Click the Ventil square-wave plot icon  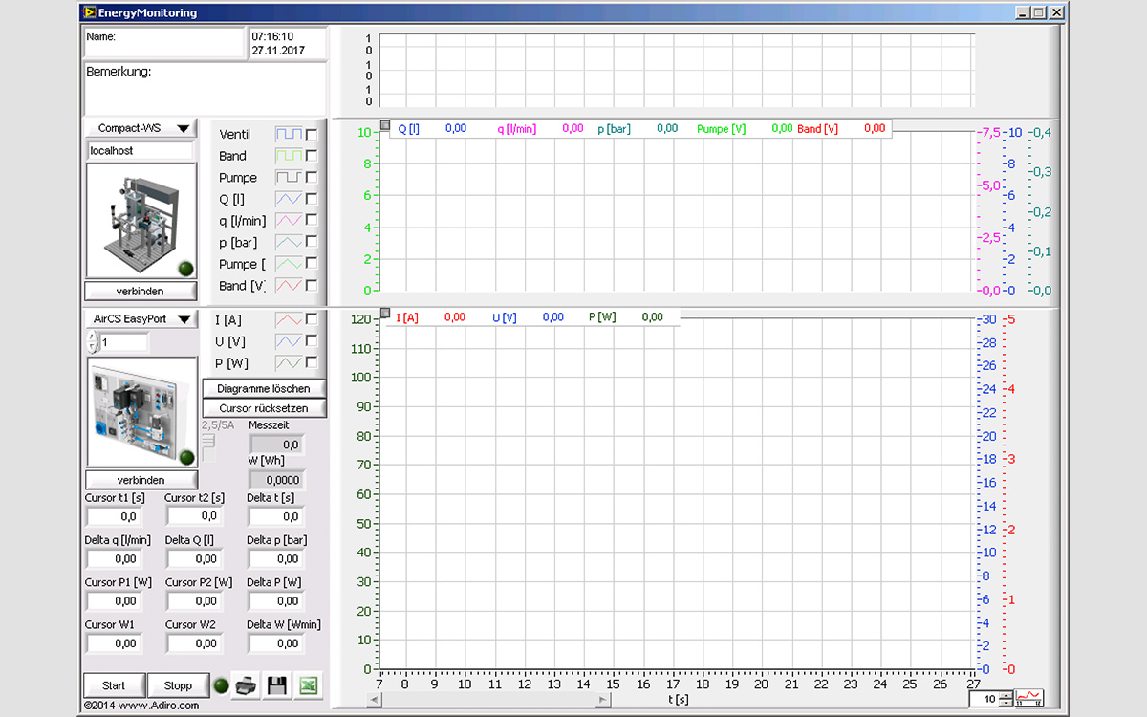(289, 134)
